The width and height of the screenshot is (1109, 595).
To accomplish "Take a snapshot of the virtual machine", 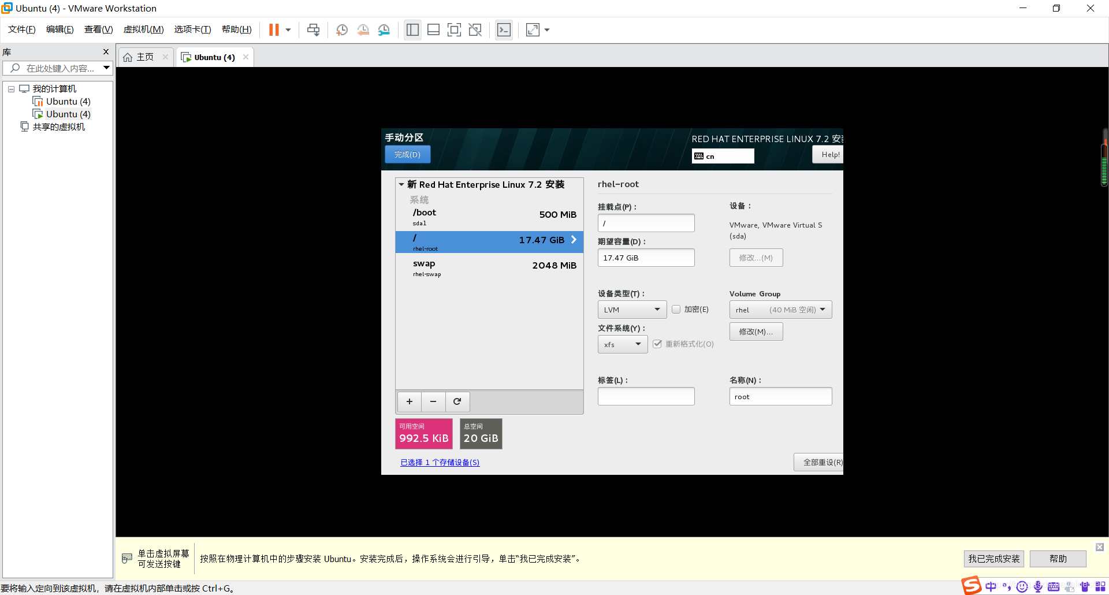I will pos(341,29).
